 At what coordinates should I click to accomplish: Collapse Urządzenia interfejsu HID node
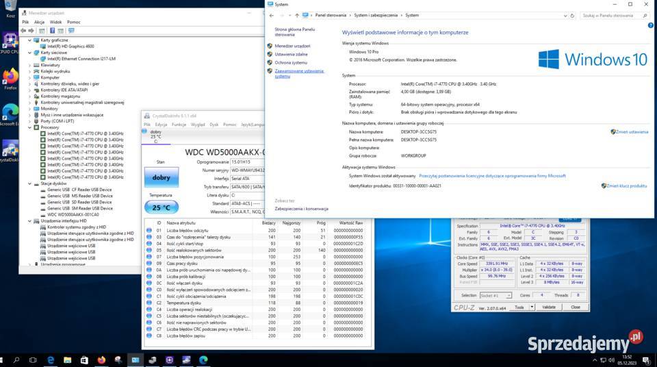[x=29, y=221]
